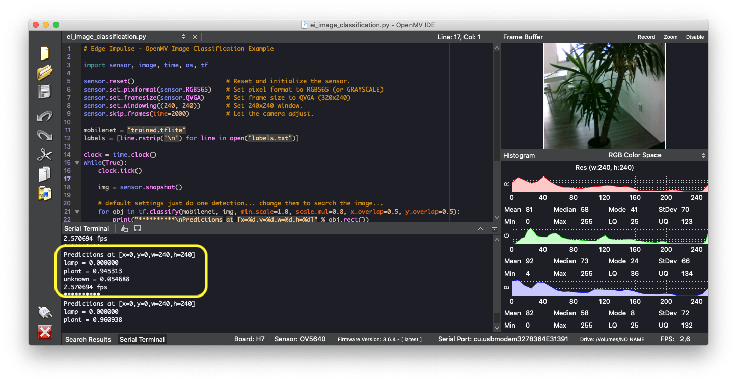Image resolution: width=737 pixels, height=383 pixels.
Task: Click the Redo arrow icon
Action: (45, 135)
